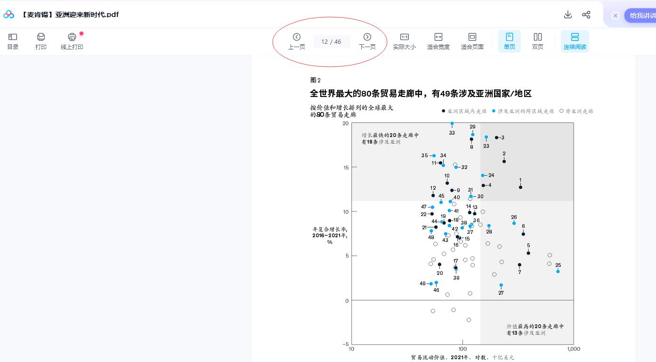Enable 单页 single page mode
Viewport: 656px width, 362px height.
509,41
